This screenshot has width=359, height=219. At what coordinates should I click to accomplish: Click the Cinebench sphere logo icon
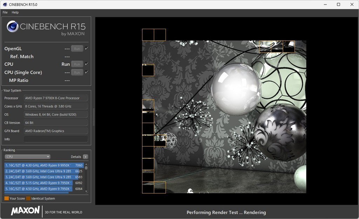[13, 27]
